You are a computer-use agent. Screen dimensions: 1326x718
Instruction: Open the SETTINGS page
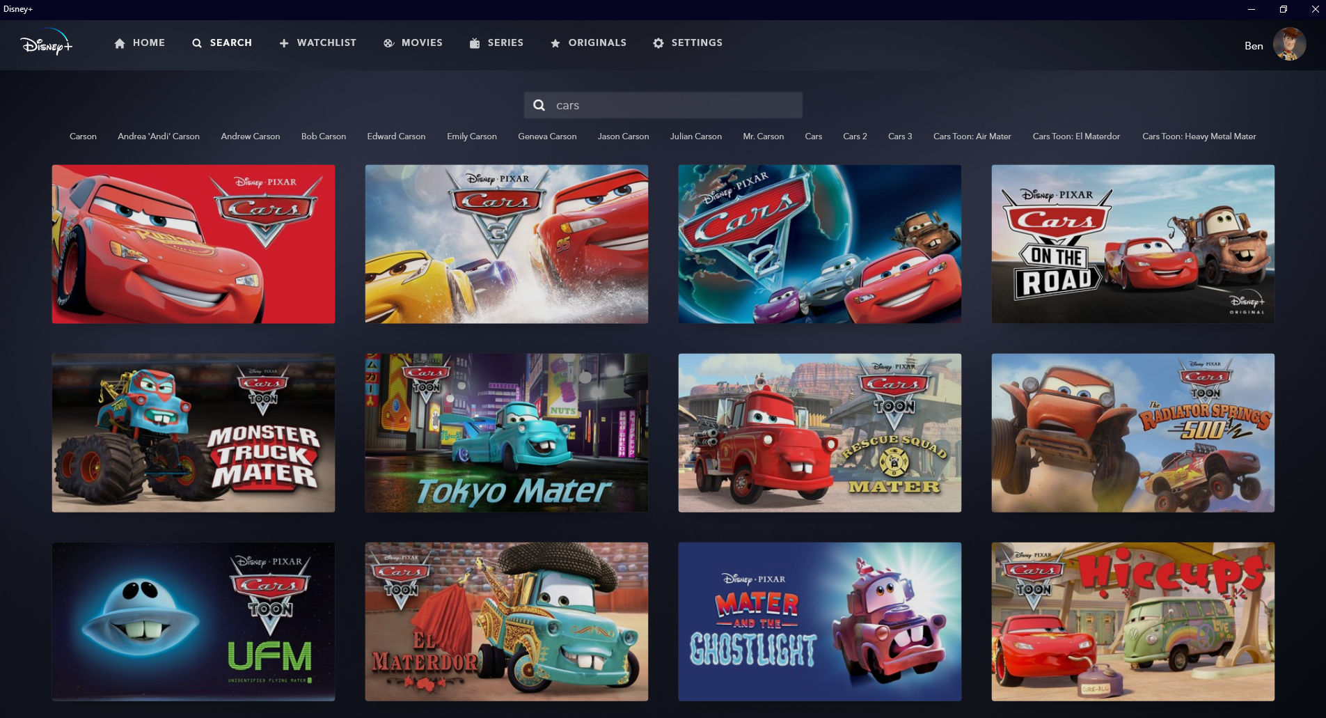[697, 42]
